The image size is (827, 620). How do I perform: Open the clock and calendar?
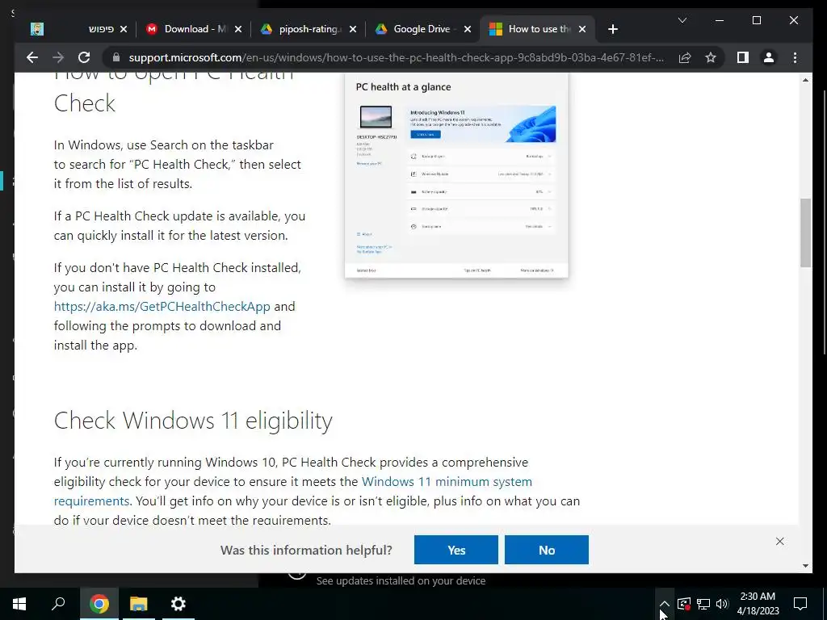tap(758, 604)
